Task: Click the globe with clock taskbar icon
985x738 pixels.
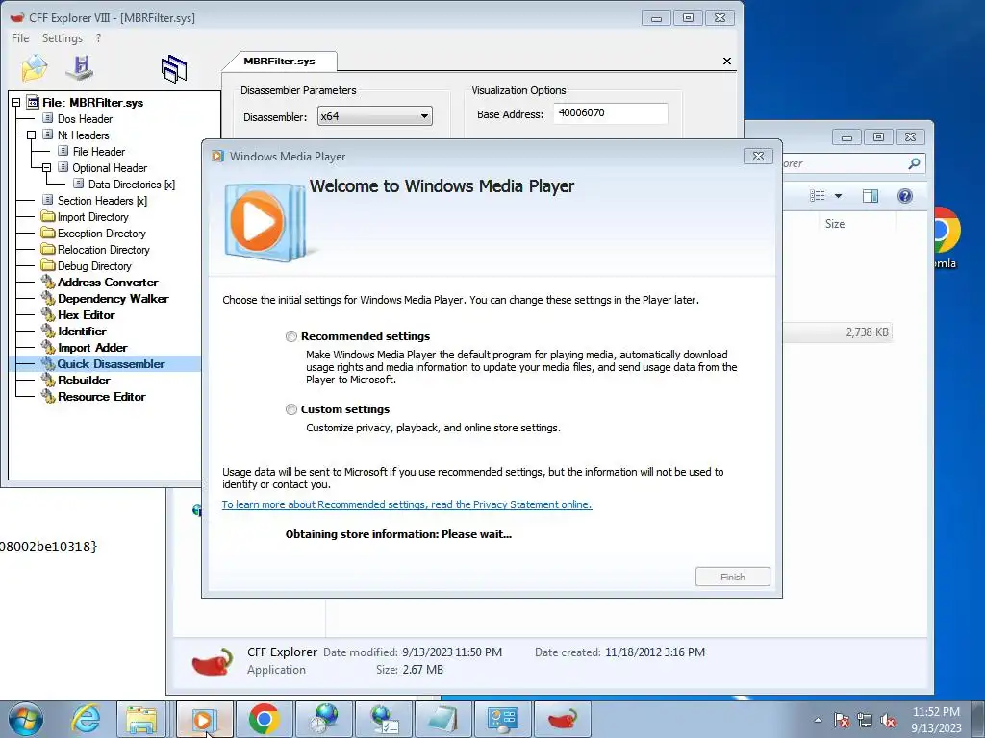Action: (x=323, y=719)
